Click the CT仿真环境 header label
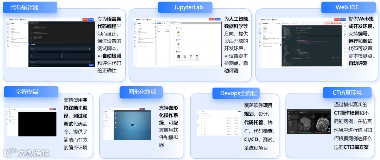This screenshot has height=160, width=380. click(347, 92)
